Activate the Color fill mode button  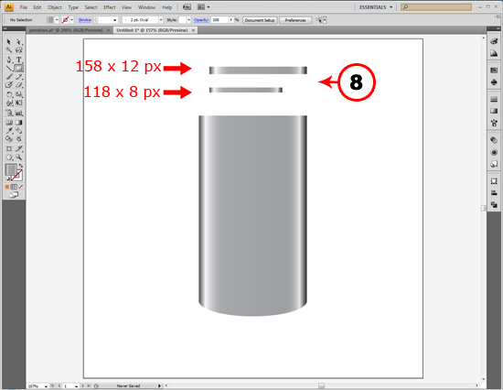click(7, 187)
